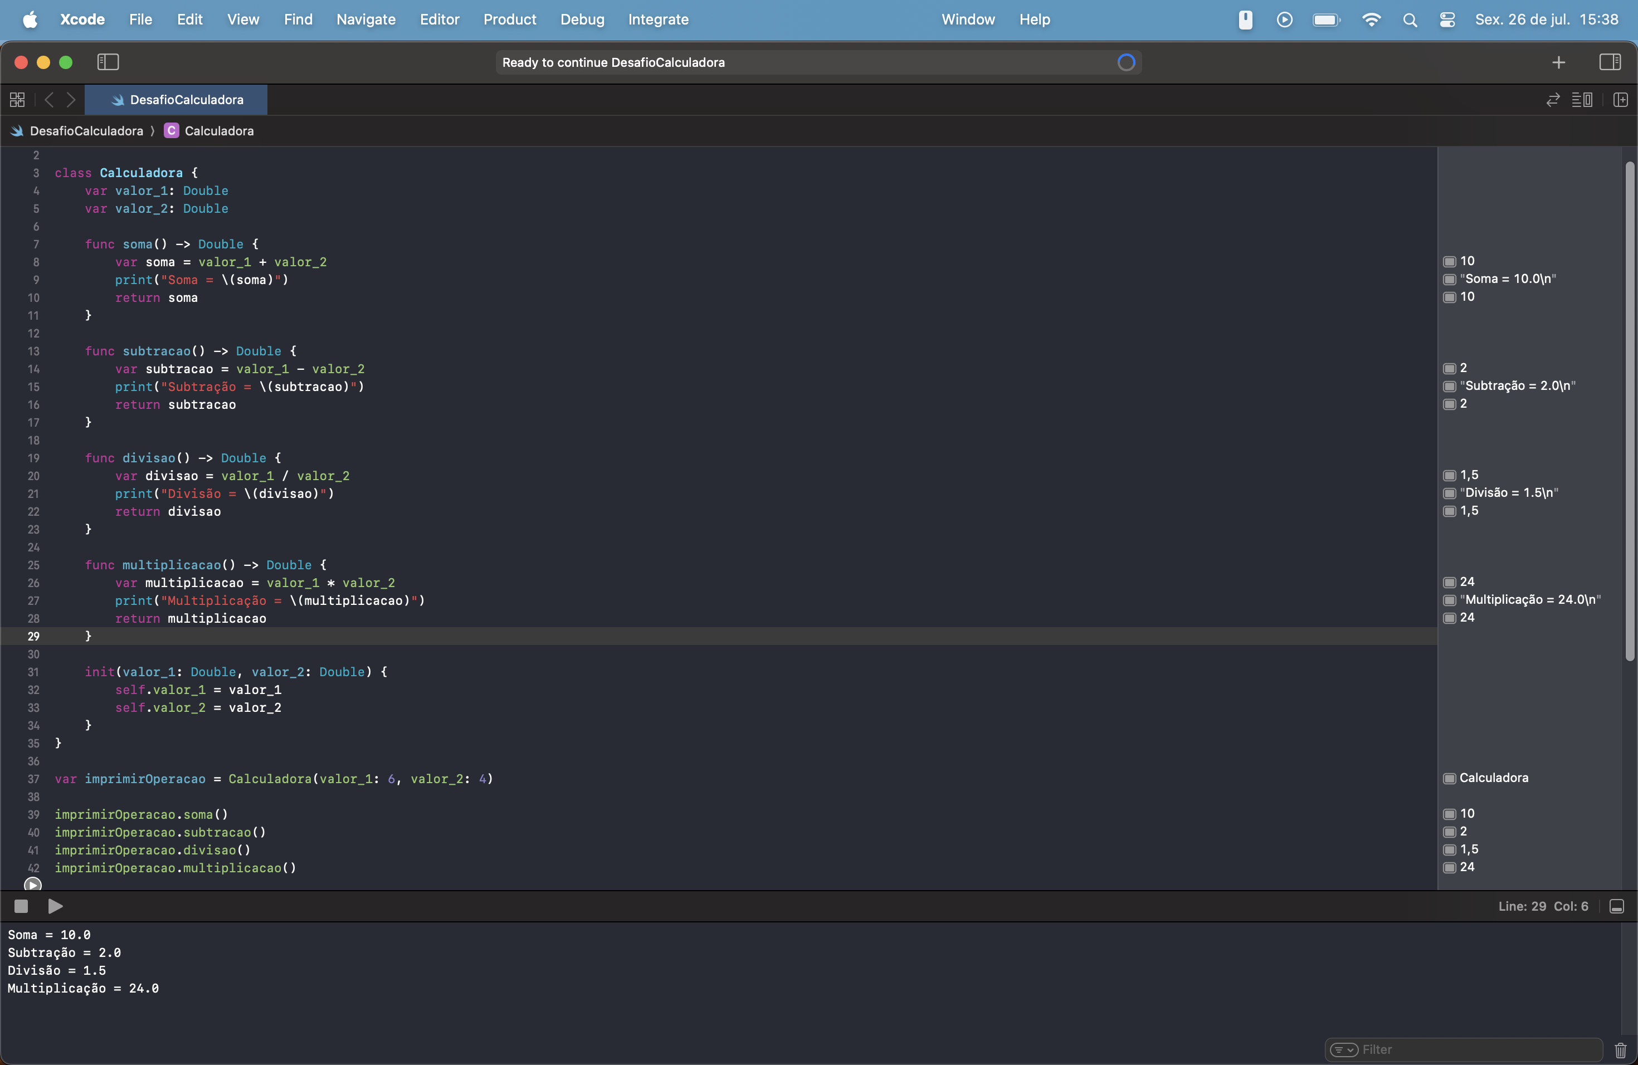Clear console with the trash icon
The width and height of the screenshot is (1638, 1065).
(x=1620, y=1050)
